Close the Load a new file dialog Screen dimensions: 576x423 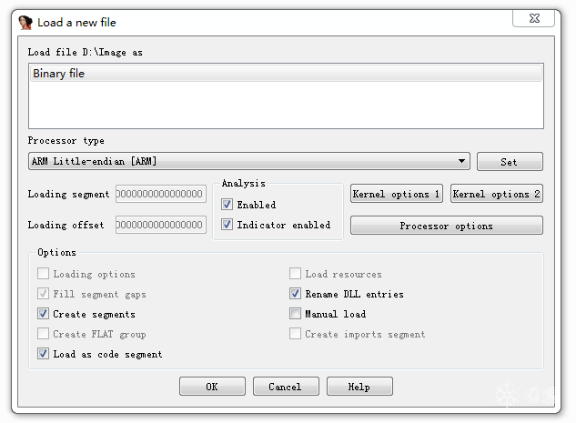coord(533,18)
